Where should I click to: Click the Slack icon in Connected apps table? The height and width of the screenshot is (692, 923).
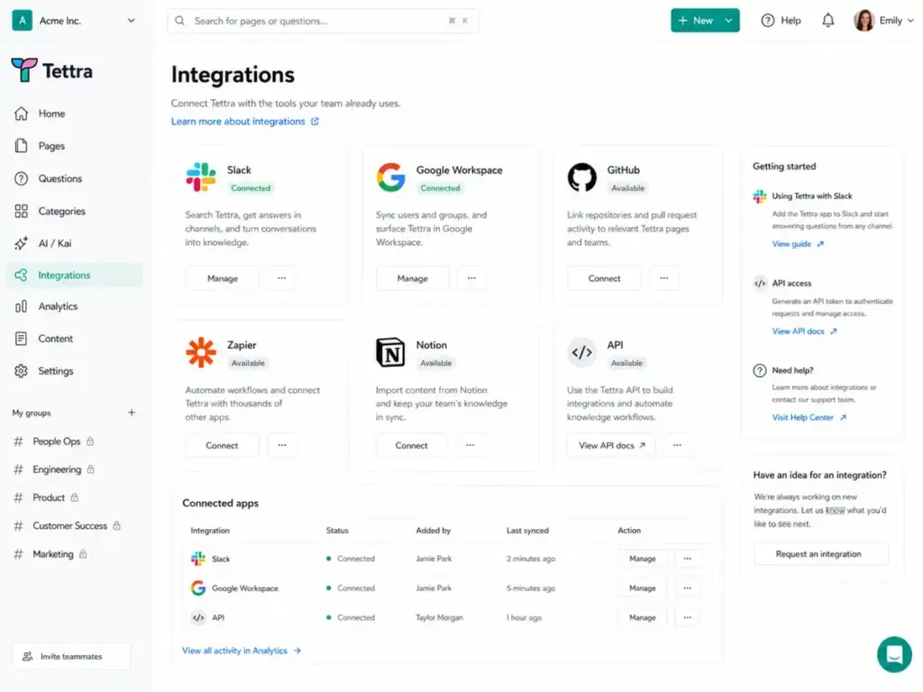pyautogui.click(x=198, y=559)
